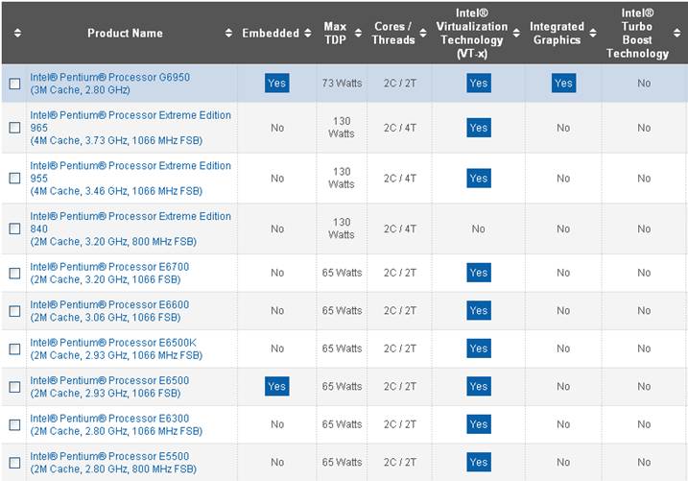Click Integrated Graphics Yes badge for G6950

pyautogui.click(x=563, y=83)
